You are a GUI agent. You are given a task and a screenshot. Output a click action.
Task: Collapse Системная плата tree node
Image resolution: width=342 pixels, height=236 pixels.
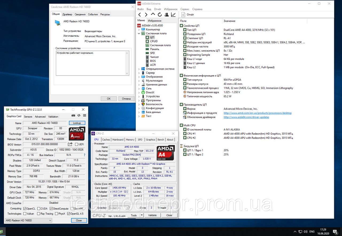coord(139,33)
